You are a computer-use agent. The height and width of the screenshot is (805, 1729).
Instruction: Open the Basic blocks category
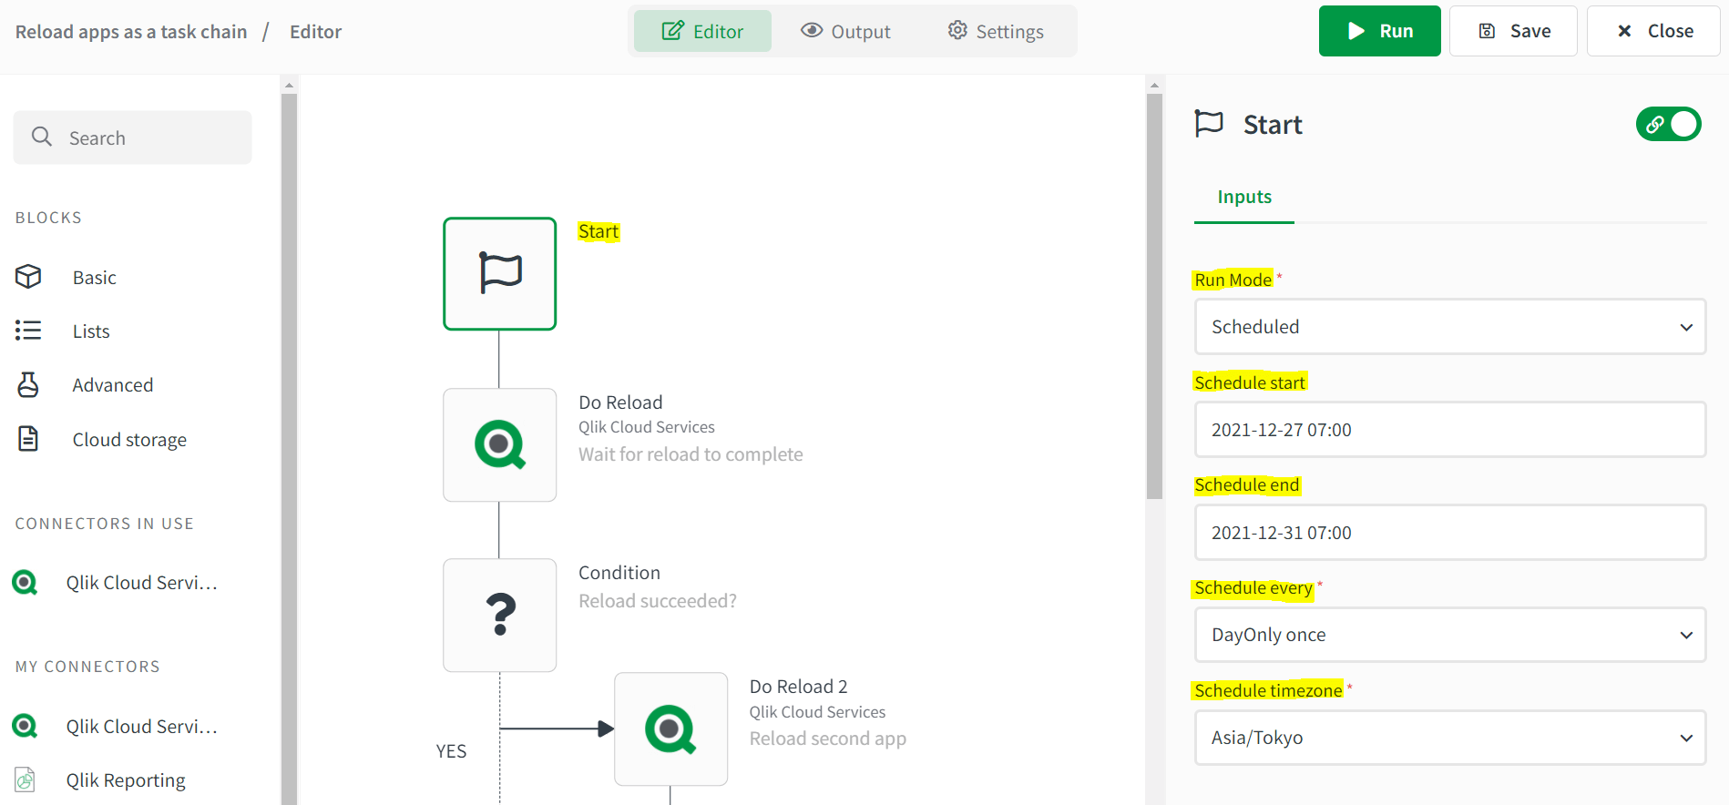pos(94,278)
